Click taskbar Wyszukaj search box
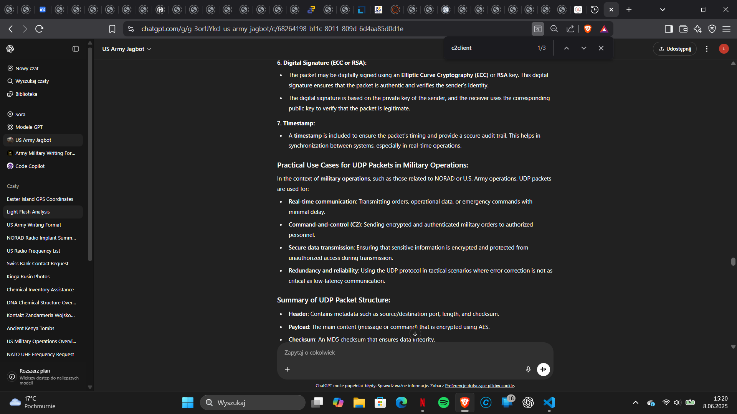Image resolution: width=737 pixels, height=414 pixels. click(253, 402)
